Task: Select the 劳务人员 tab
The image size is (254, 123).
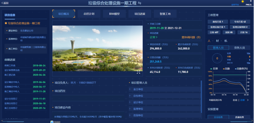Action: click(x=240, y=48)
